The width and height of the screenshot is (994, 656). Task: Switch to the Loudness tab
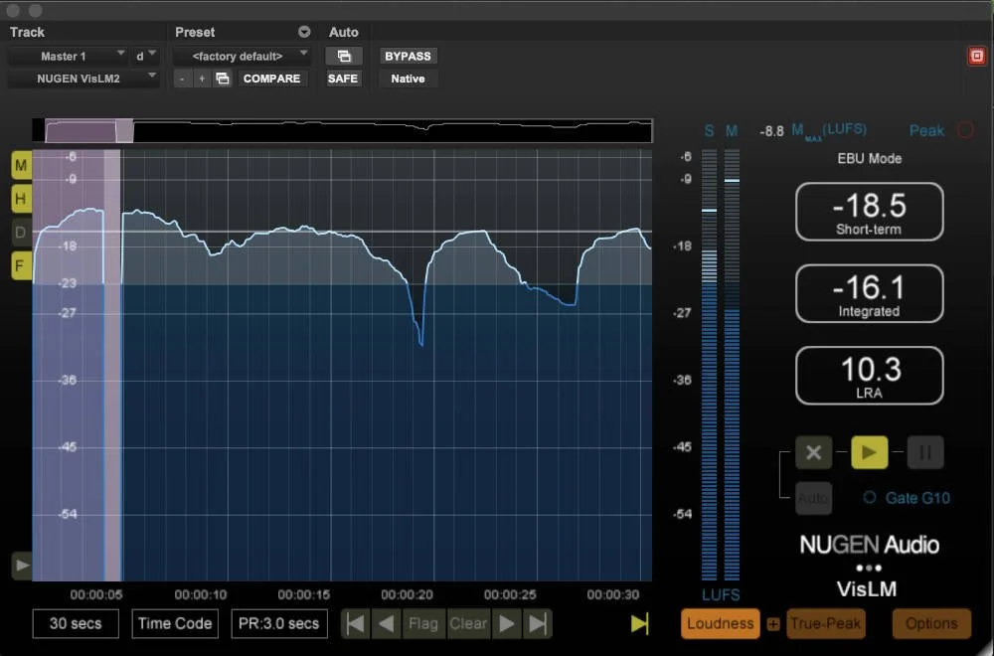click(x=720, y=623)
